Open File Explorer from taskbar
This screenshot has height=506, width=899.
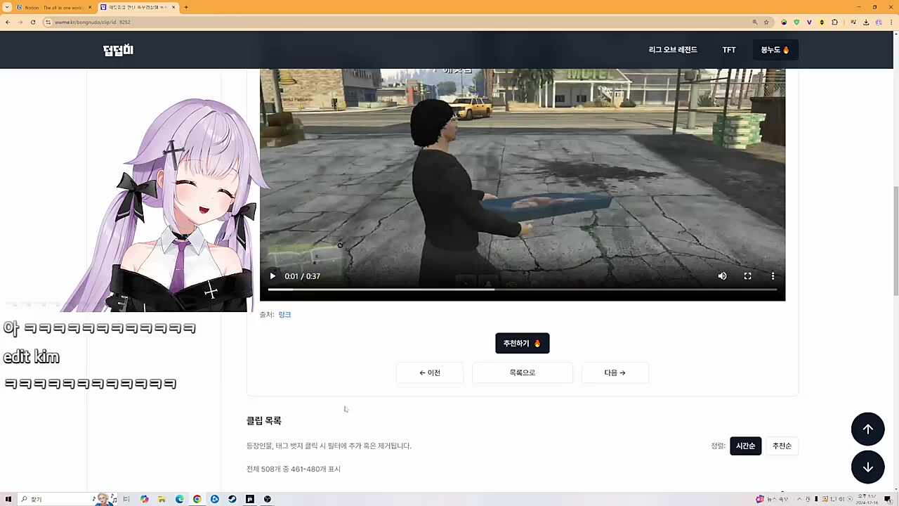[x=162, y=499]
